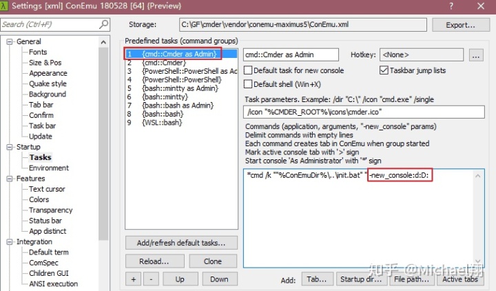Click the Storage path field
This screenshot has width=496, height=291.
(303, 25)
